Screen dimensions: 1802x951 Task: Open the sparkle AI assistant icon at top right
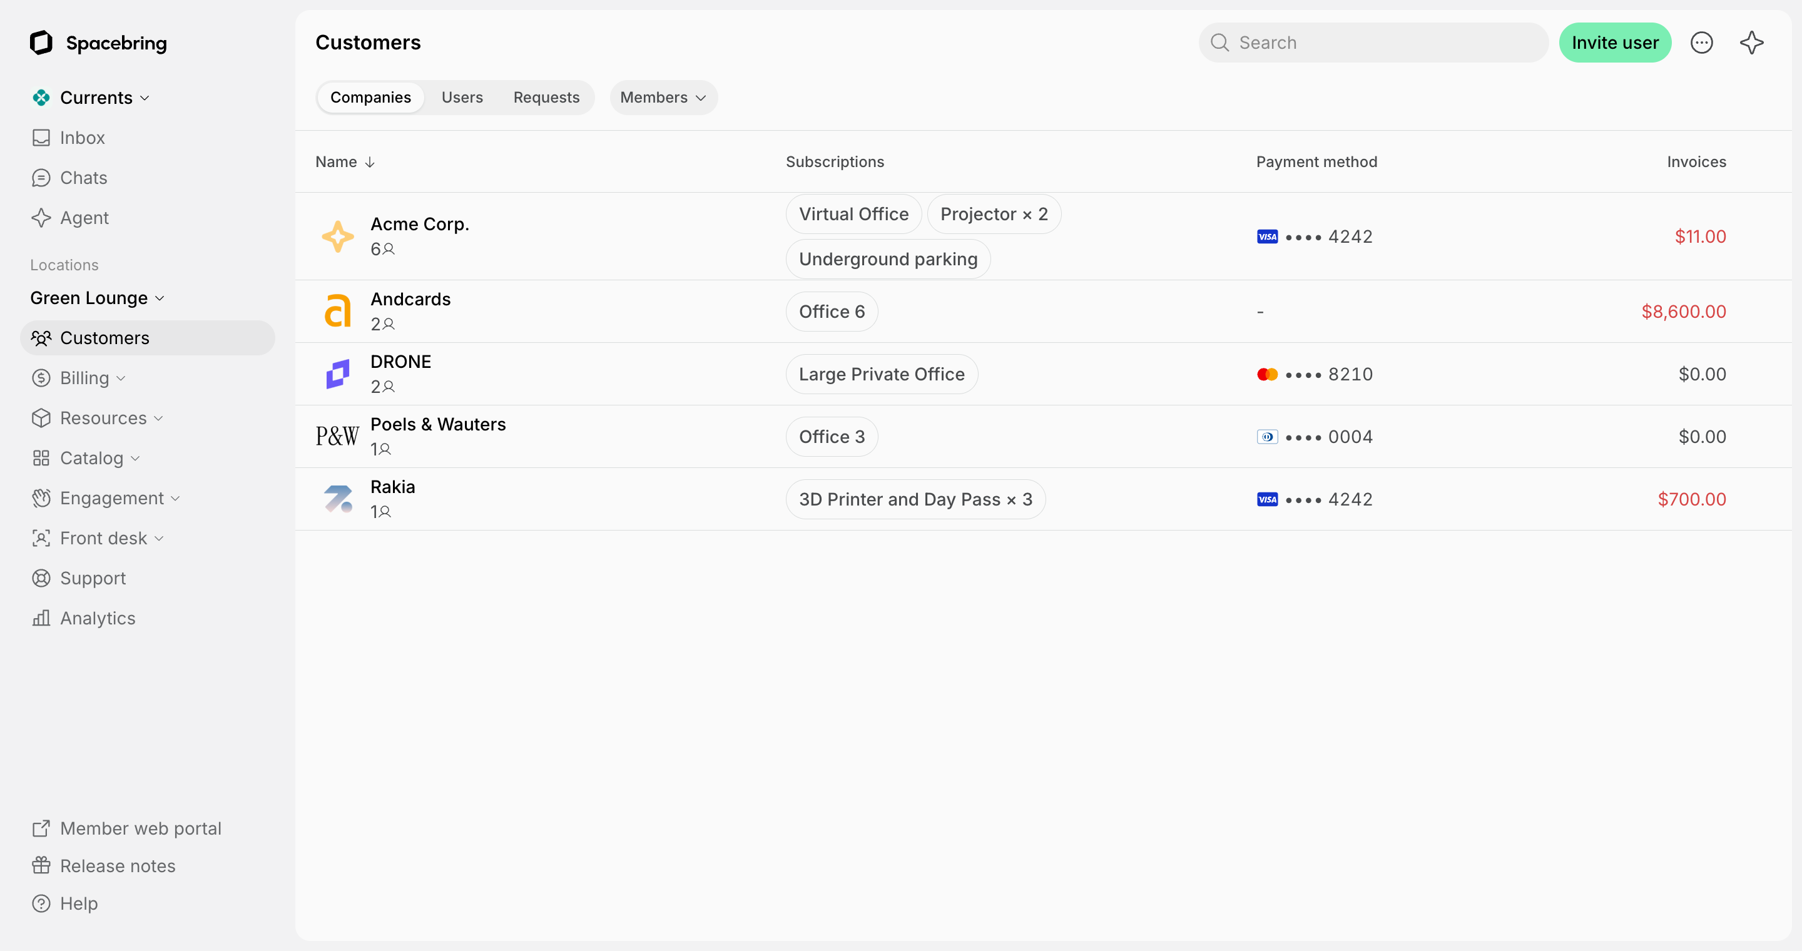(1752, 43)
